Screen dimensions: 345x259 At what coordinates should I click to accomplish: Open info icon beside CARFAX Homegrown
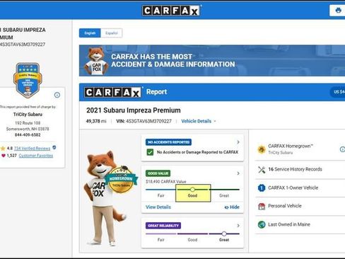[x=342, y=149]
